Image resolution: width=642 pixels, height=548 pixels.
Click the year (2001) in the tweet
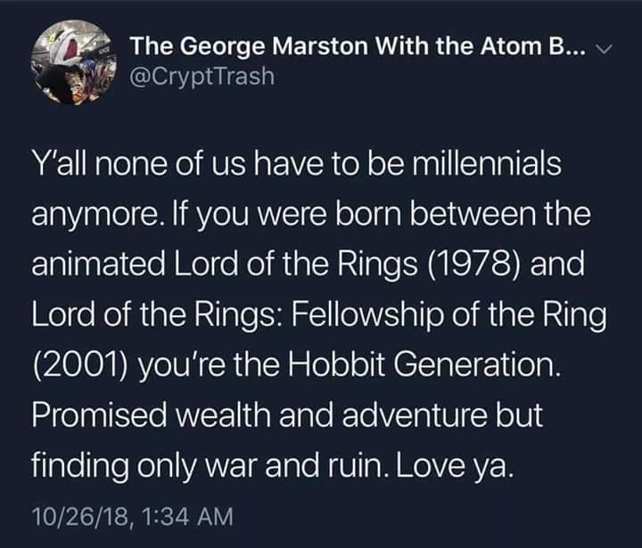(x=81, y=365)
